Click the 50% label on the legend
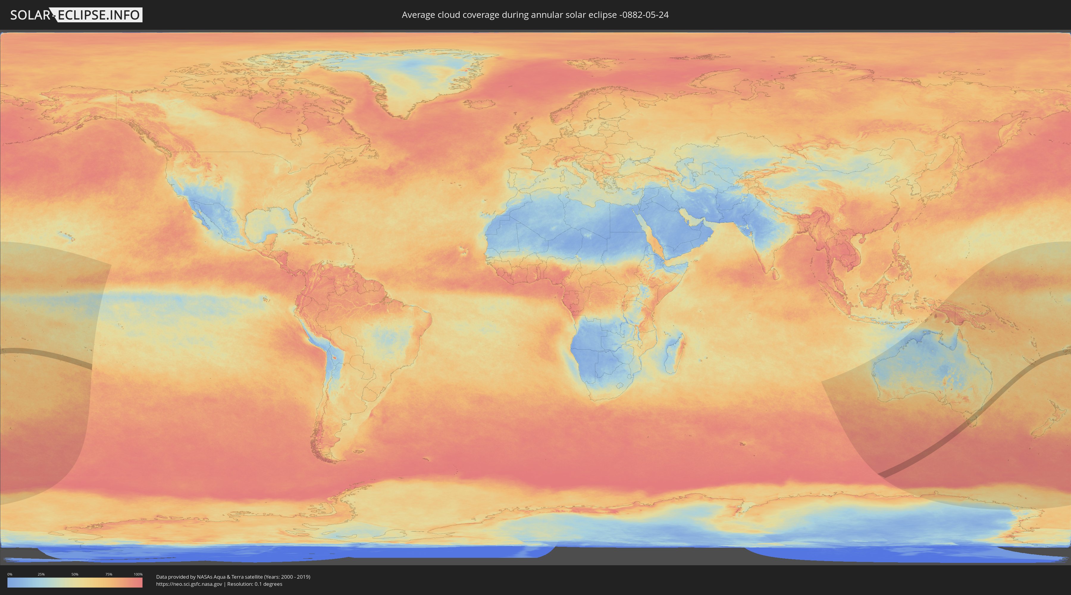This screenshot has height=595, width=1071. tap(75, 574)
